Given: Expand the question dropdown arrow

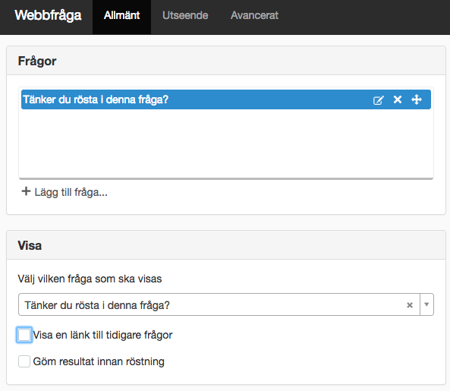Looking at the screenshot, I should click(x=426, y=304).
